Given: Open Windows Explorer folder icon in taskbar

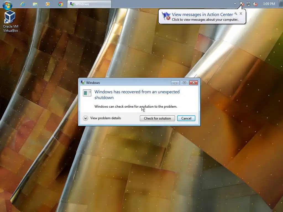Looking at the screenshot, I should [x=35, y=4].
